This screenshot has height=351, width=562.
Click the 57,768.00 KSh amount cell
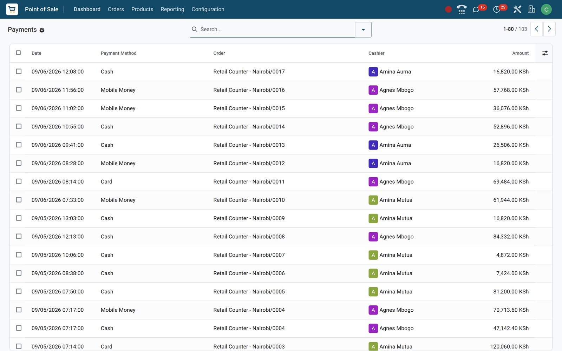511,90
